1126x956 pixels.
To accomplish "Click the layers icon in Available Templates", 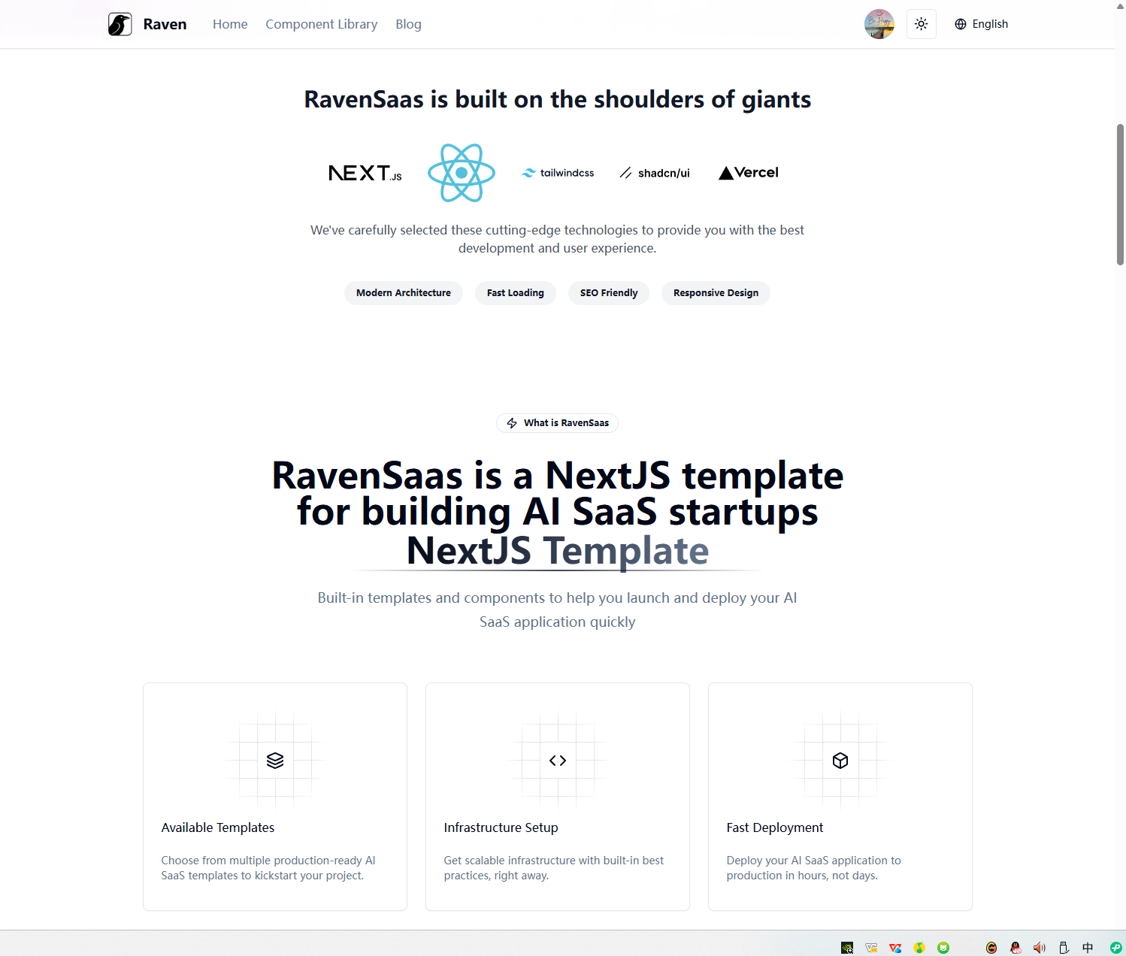I will click(x=275, y=761).
